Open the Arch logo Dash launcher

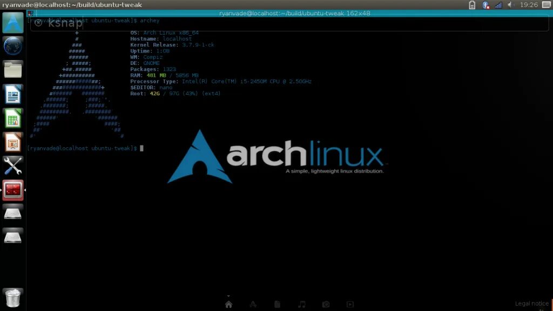pyautogui.click(x=13, y=23)
